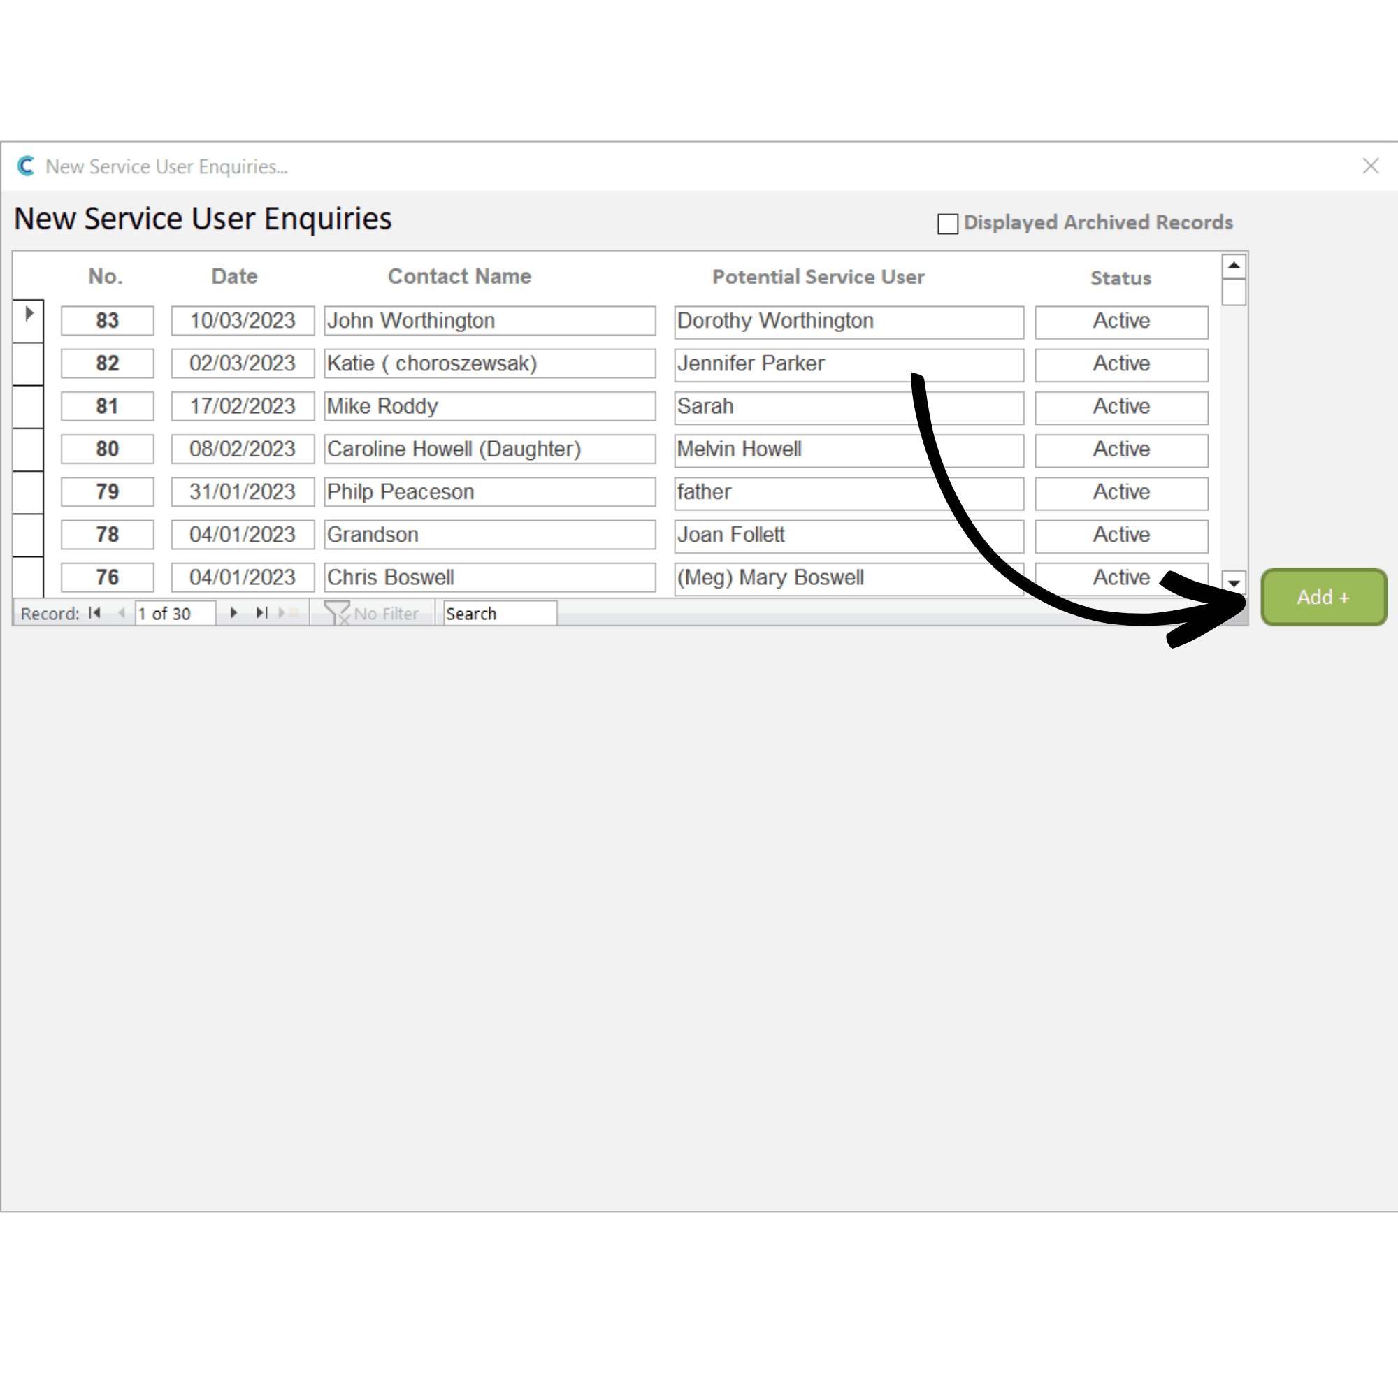Image resolution: width=1398 pixels, height=1398 pixels.
Task: Go to first record navigation arrow
Action: pos(94,613)
